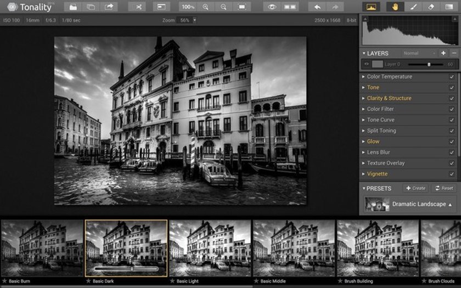
Task: Click the undo arrow
Action: click(x=317, y=7)
